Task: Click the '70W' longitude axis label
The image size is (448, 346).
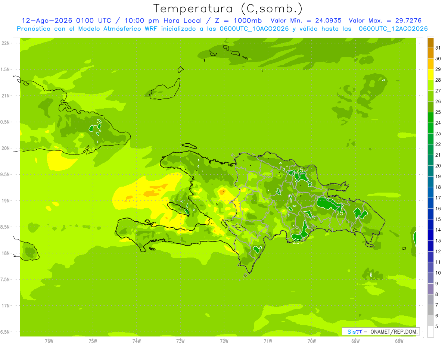Action: coord(312,341)
